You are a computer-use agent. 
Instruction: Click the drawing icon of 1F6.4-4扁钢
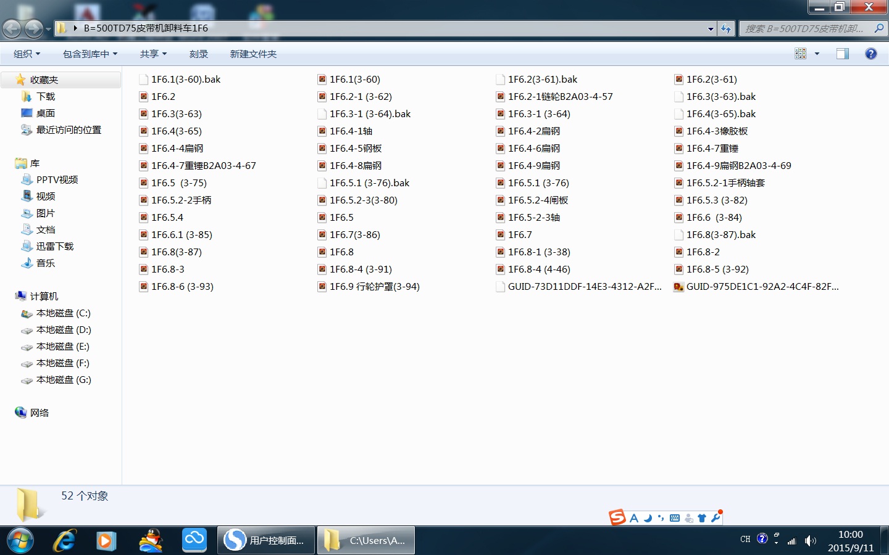(144, 148)
